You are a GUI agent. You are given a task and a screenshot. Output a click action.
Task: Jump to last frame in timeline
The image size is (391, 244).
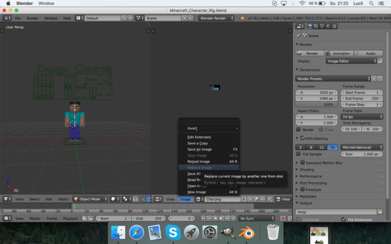pyautogui.click(x=233, y=218)
